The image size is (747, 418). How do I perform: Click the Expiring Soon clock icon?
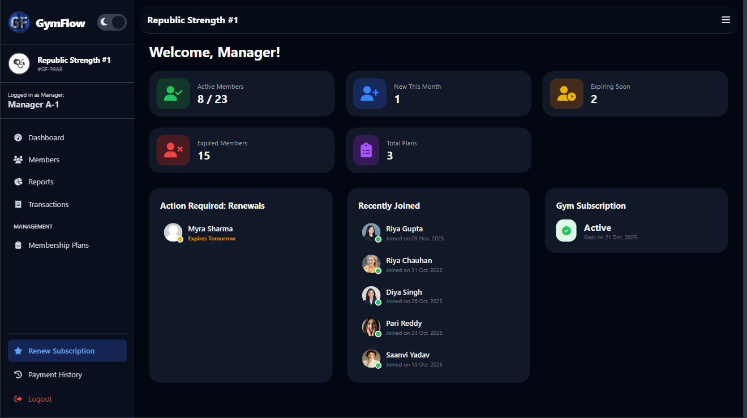point(566,94)
